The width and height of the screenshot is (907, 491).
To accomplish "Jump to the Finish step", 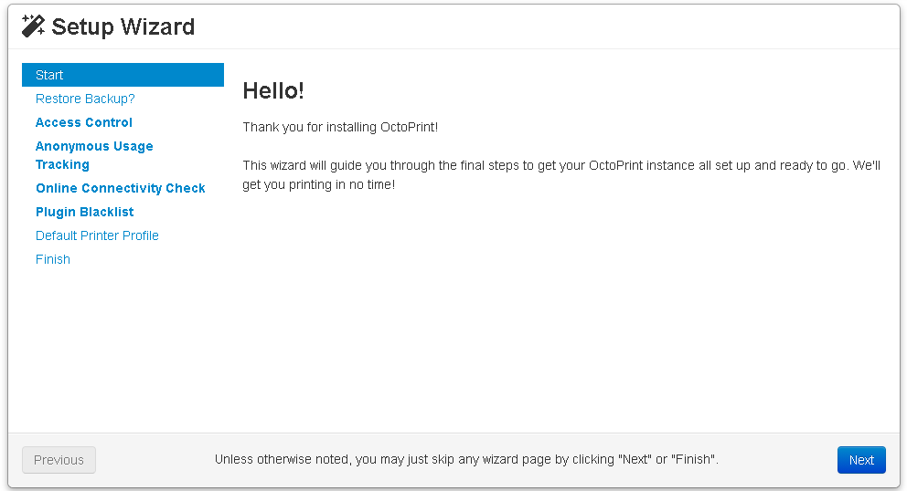I will pyautogui.click(x=53, y=259).
